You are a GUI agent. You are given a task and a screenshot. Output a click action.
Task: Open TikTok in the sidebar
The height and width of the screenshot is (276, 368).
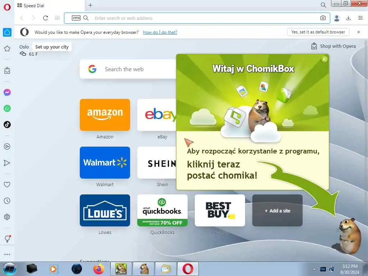[7, 124]
